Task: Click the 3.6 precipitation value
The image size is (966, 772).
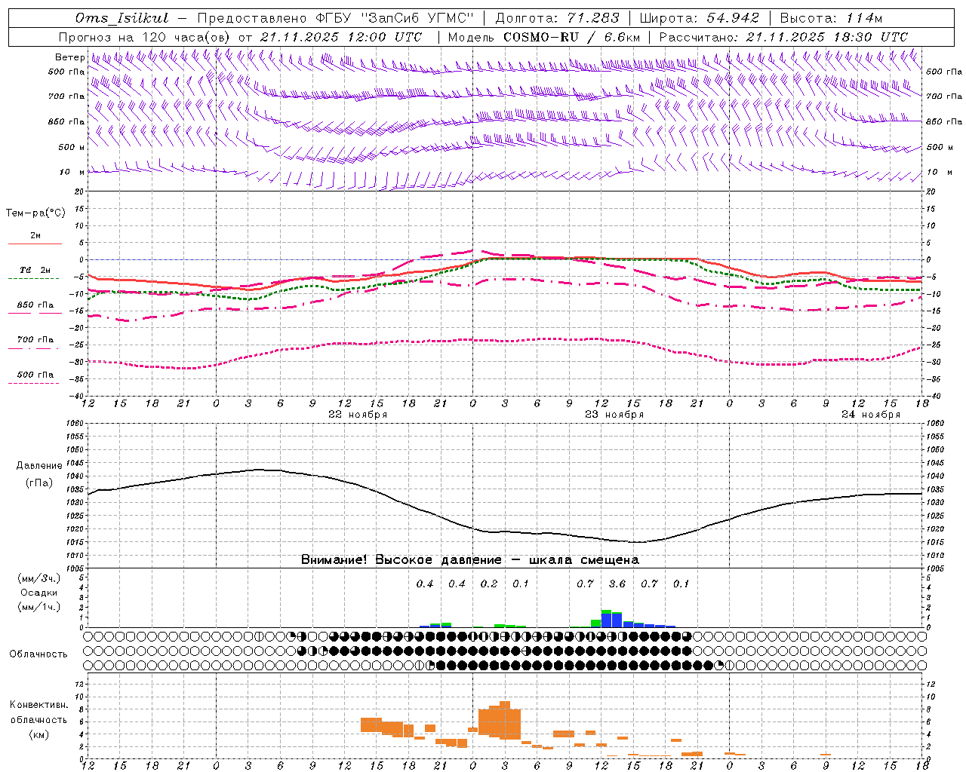Action: 617,584
